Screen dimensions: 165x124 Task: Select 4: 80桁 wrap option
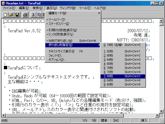[123, 64]
